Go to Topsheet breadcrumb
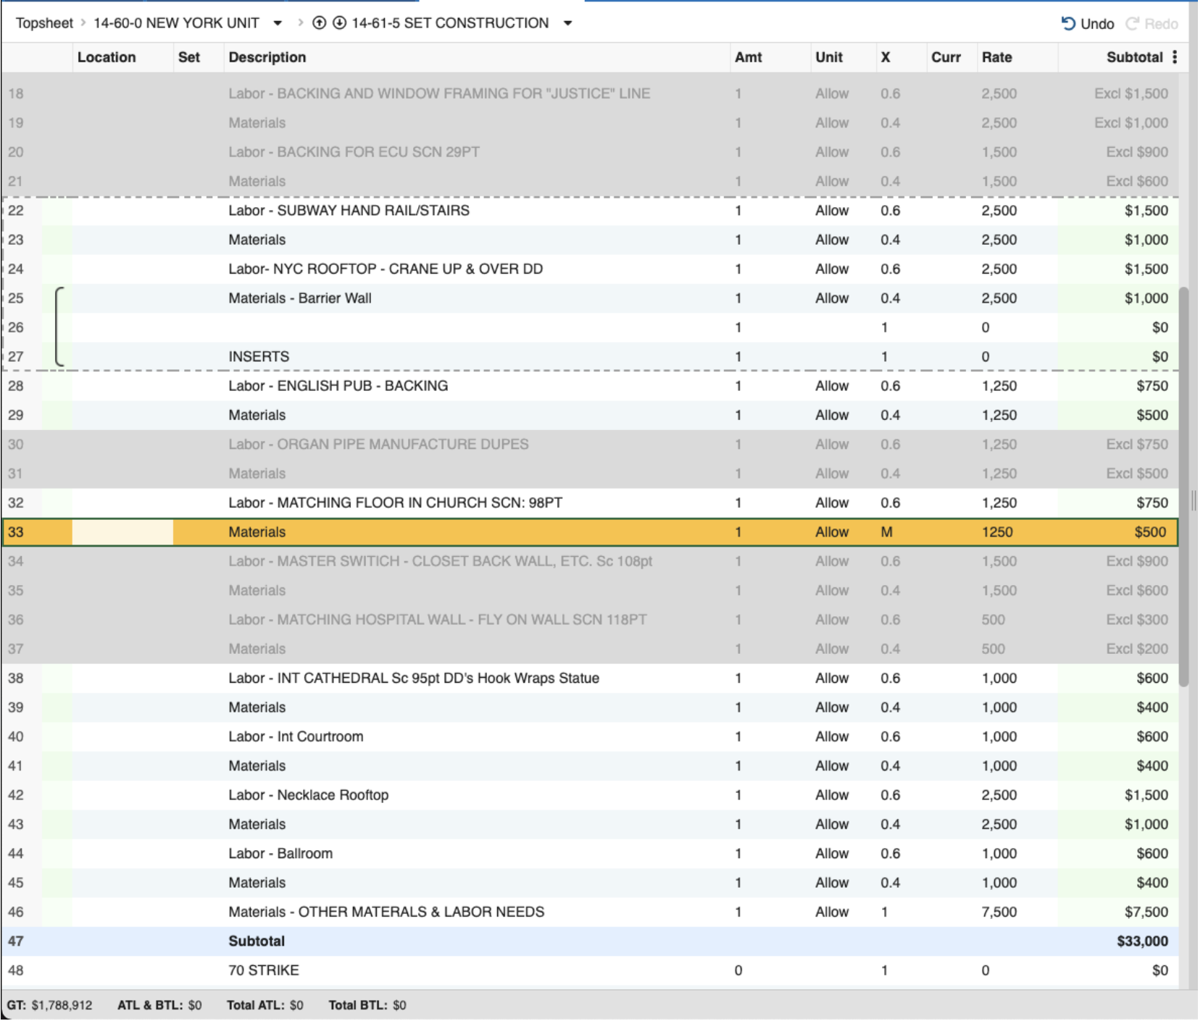 tap(44, 23)
